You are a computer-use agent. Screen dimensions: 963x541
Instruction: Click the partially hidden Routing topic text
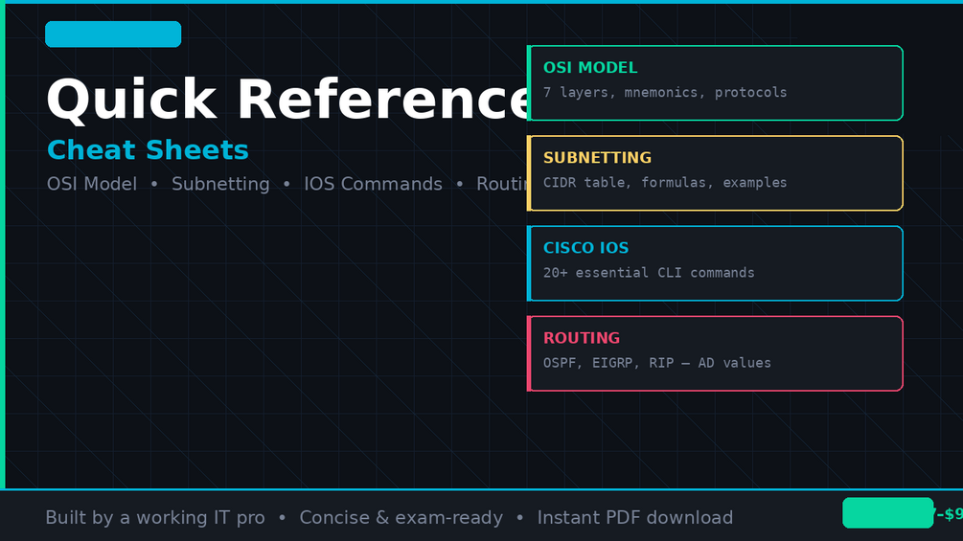502,184
